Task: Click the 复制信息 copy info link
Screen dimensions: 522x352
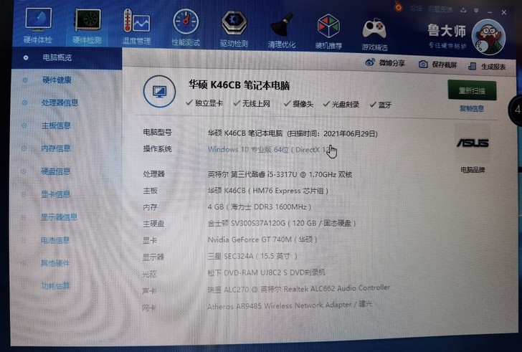Action: pos(471,108)
